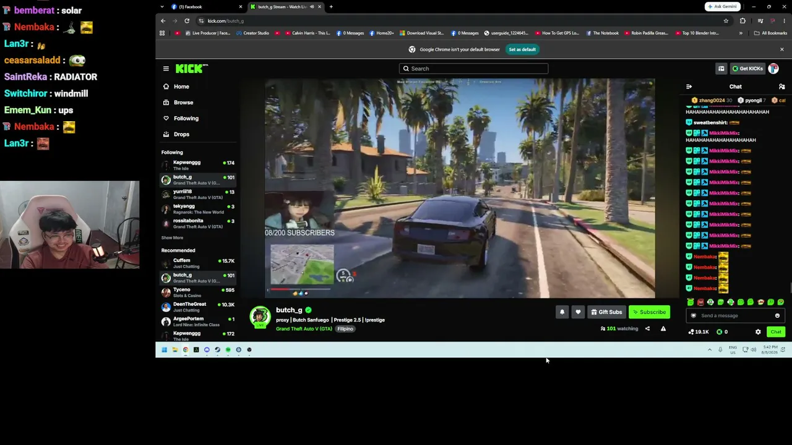Open Steam from the taskbar
The image size is (792, 445).
[x=217, y=350]
